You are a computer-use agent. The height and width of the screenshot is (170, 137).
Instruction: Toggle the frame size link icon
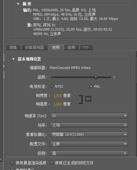tap(88, 99)
